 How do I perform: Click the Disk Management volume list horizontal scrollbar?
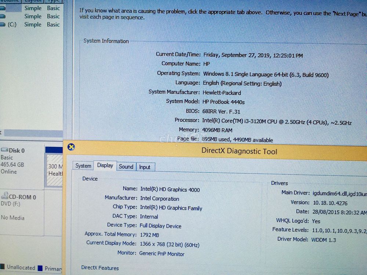[33, 133]
